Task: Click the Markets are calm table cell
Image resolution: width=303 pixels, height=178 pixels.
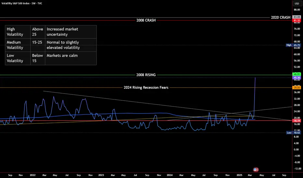Action: tap(71, 58)
